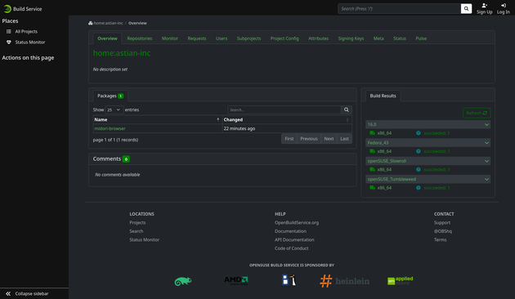Image resolution: width=515 pixels, height=299 pixels.
Task: Click the home:astian-inc breadcrumb link
Action: 108,23
